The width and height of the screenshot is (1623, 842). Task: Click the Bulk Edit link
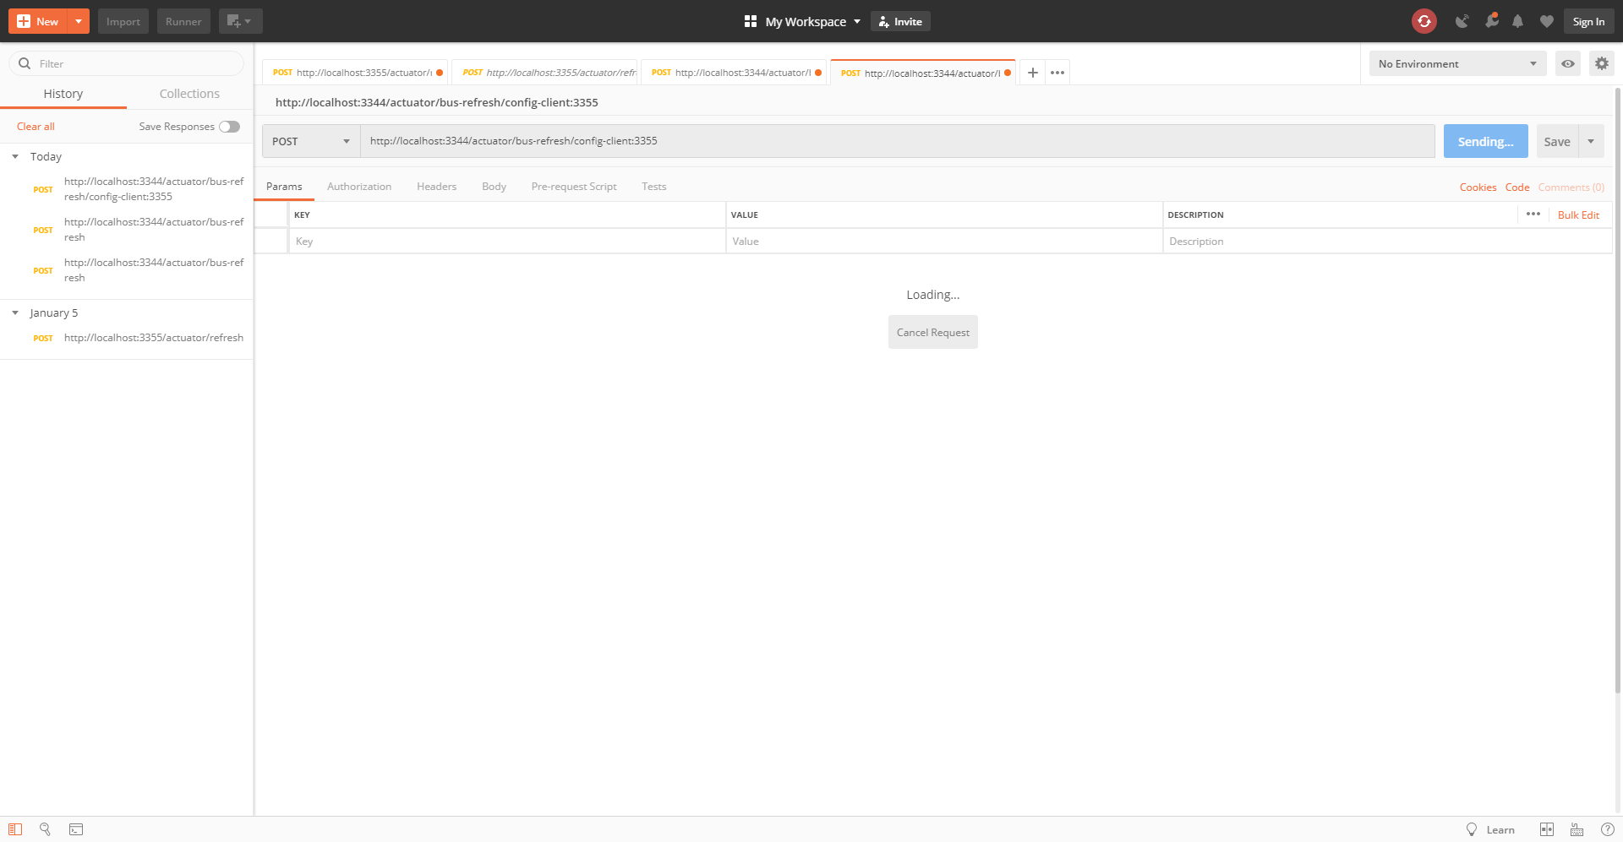coord(1578,215)
